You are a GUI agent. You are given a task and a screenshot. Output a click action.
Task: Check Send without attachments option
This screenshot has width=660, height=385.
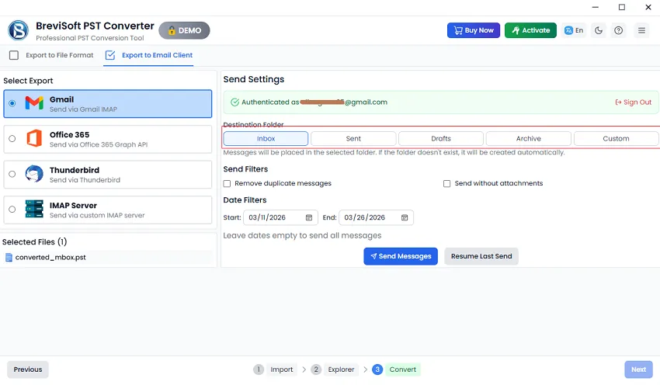click(447, 184)
